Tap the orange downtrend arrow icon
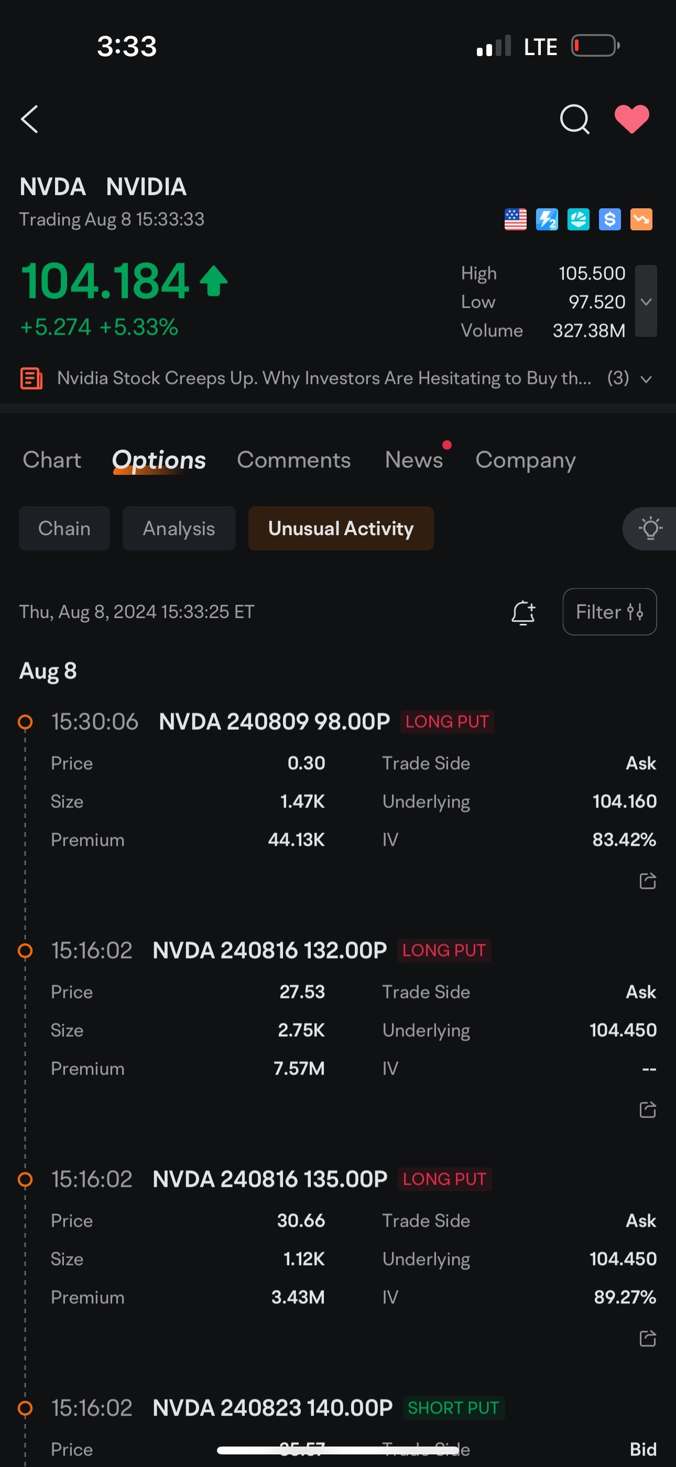Viewport: 676px width, 1467px height. pyautogui.click(x=641, y=219)
